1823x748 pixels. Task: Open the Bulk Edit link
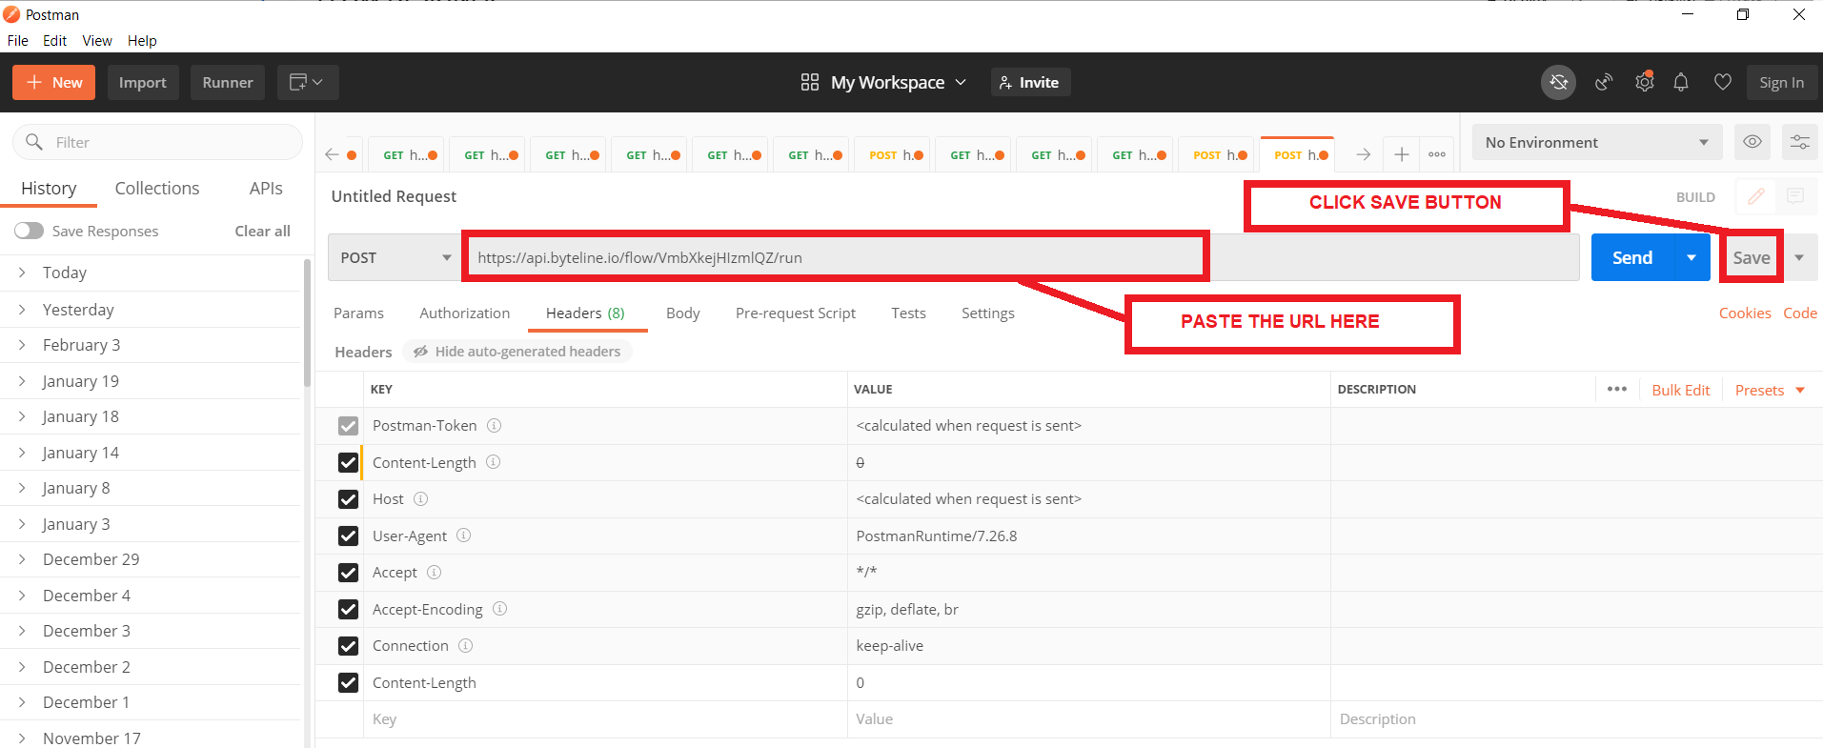[x=1680, y=390]
